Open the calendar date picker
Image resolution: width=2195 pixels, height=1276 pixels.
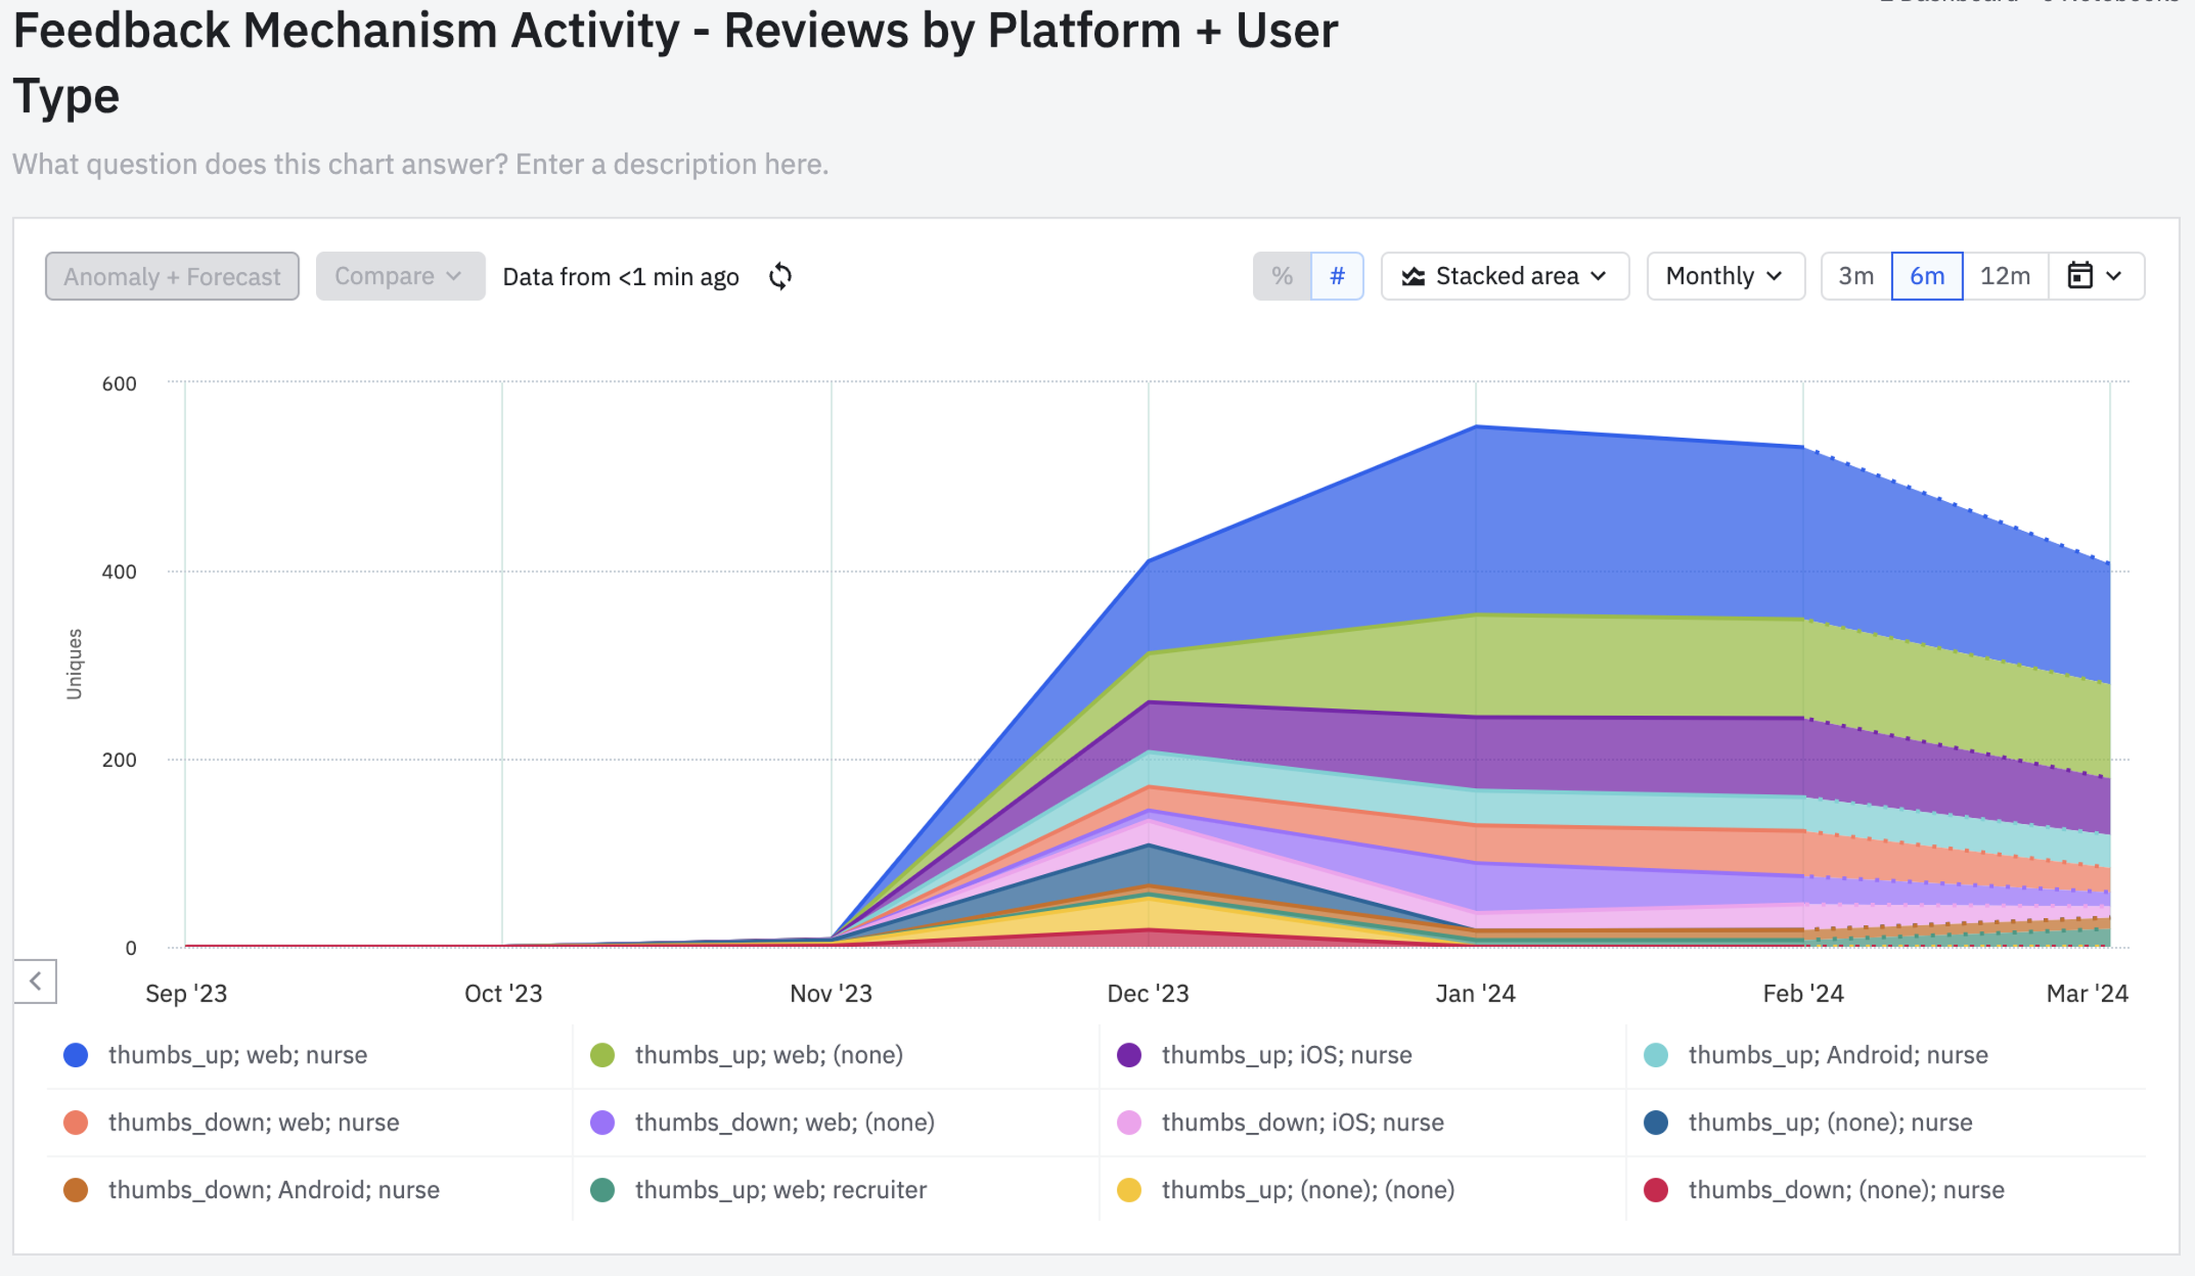pos(2095,276)
